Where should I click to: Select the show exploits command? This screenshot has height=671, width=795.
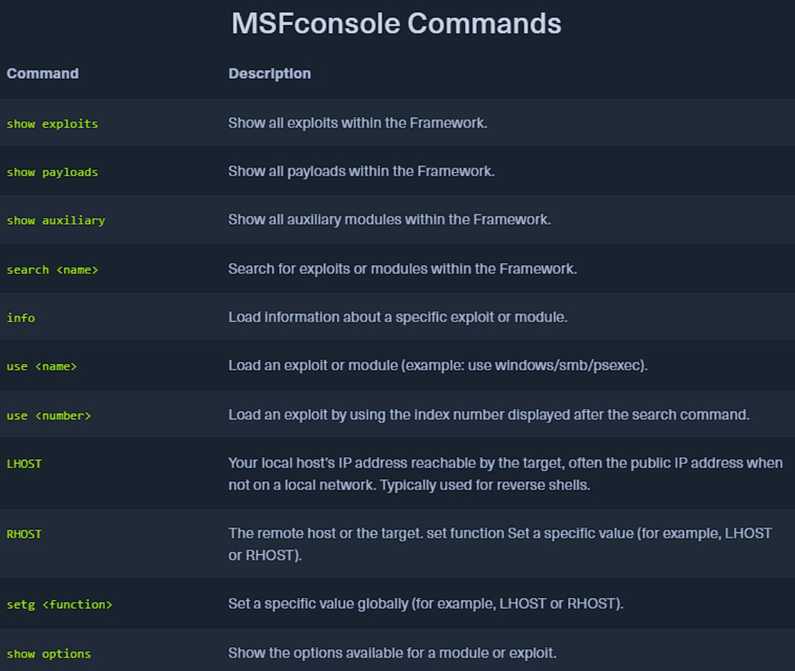tap(52, 123)
